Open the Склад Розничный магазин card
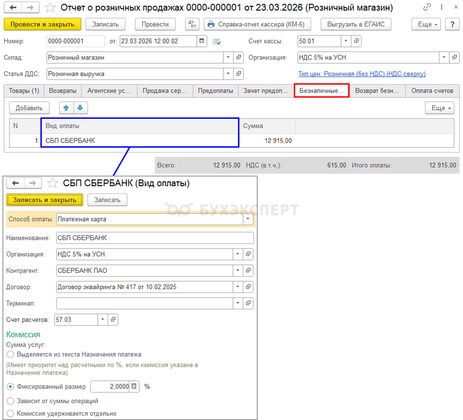The image size is (463, 420). pyautogui.click(x=239, y=57)
